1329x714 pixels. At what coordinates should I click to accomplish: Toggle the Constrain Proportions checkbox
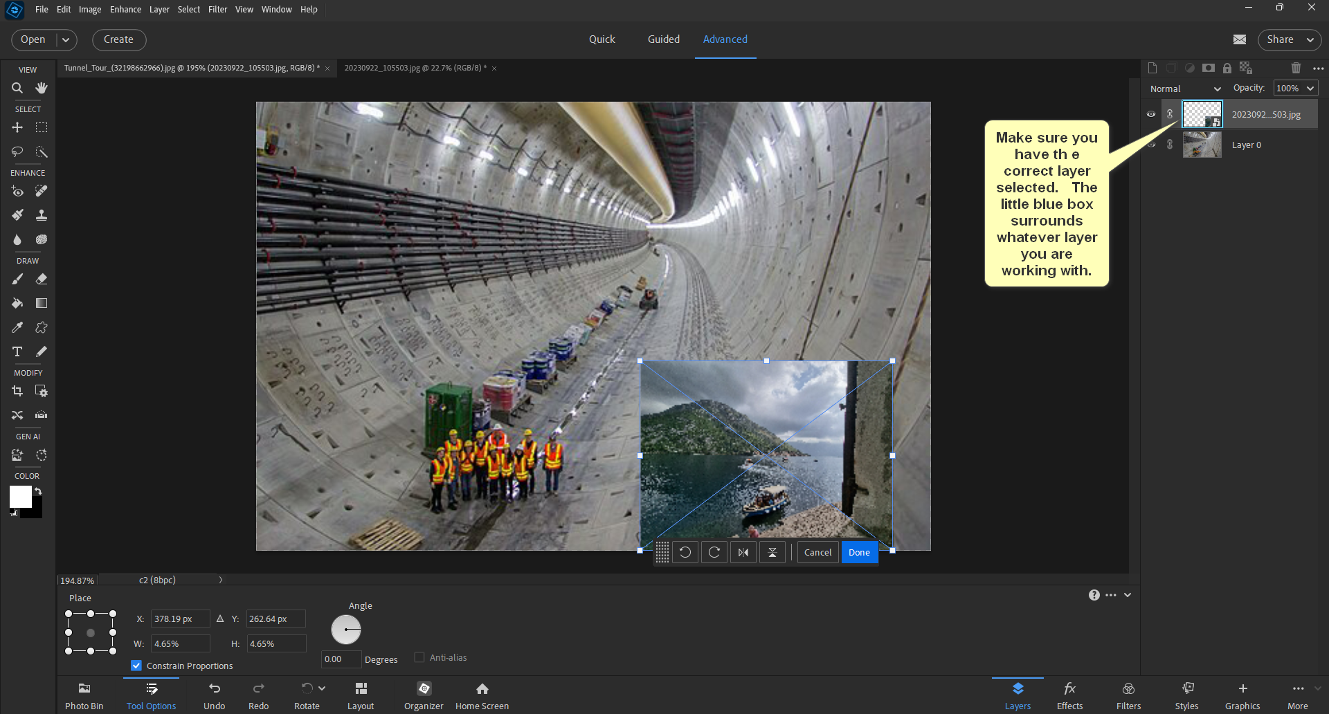[136, 665]
